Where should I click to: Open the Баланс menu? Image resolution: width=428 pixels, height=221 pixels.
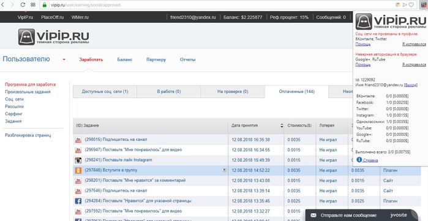pyautogui.click(x=125, y=59)
